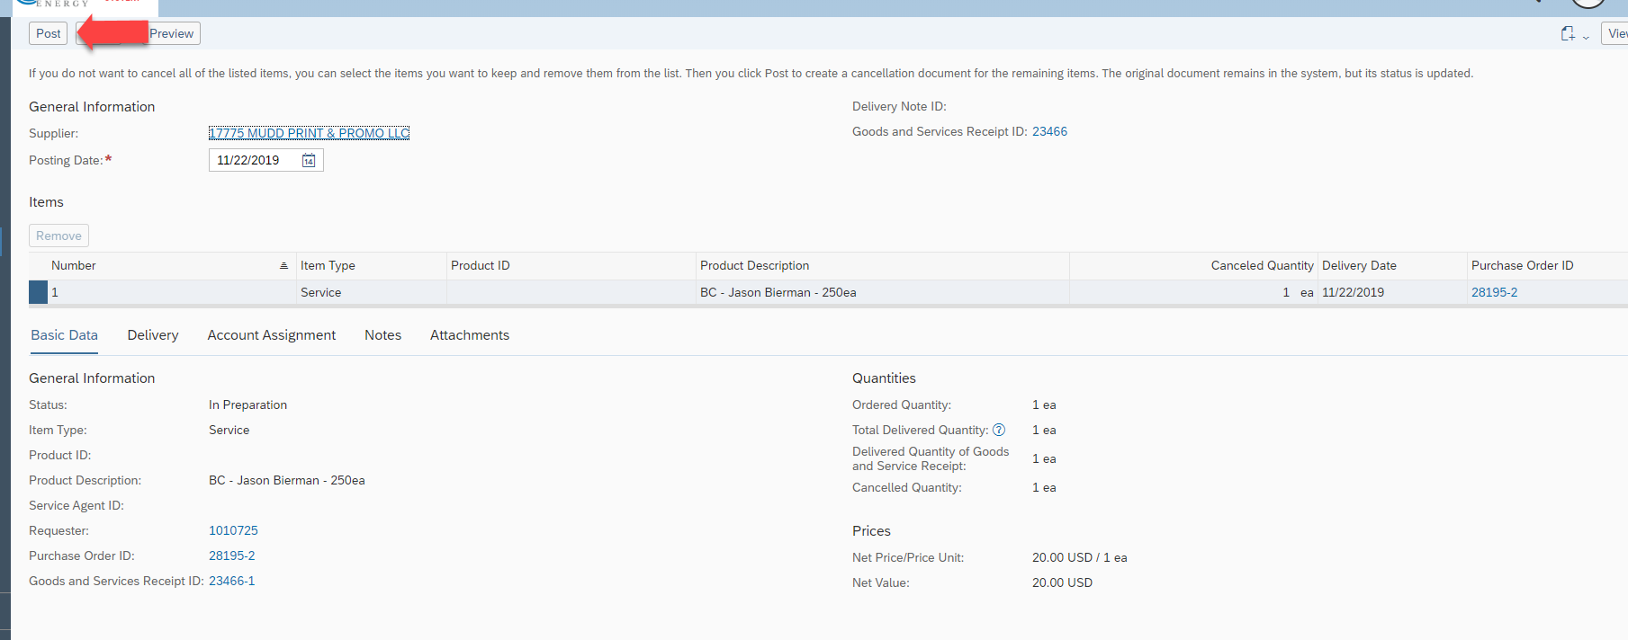
Task: Switch to the Delivery tab
Action: [153, 335]
